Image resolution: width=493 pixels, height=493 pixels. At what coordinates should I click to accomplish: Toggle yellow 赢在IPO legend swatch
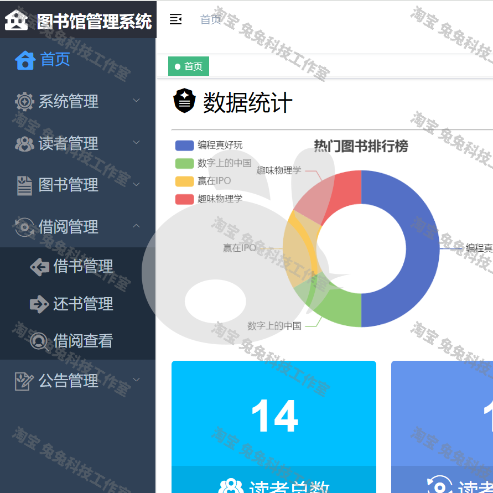pyautogui.click(x=184, y=181)
